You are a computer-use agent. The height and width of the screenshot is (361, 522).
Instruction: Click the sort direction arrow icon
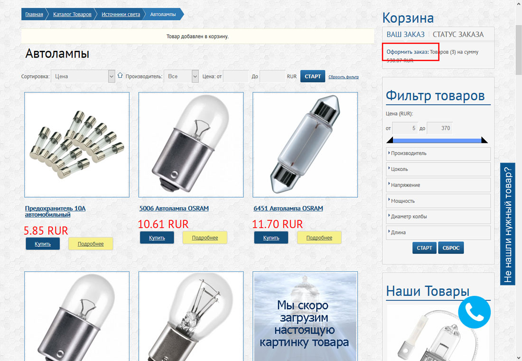coord(120,76)
